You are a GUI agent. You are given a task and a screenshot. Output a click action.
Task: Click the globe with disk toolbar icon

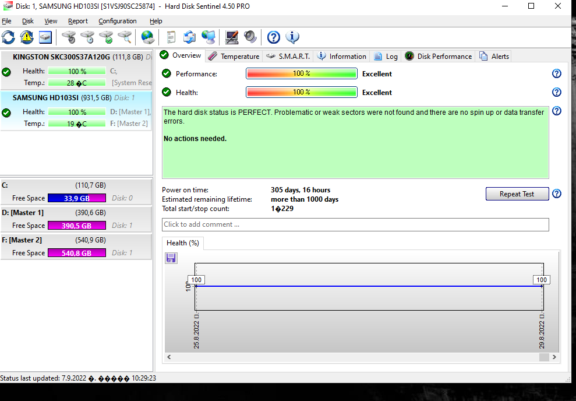[149, 37]
